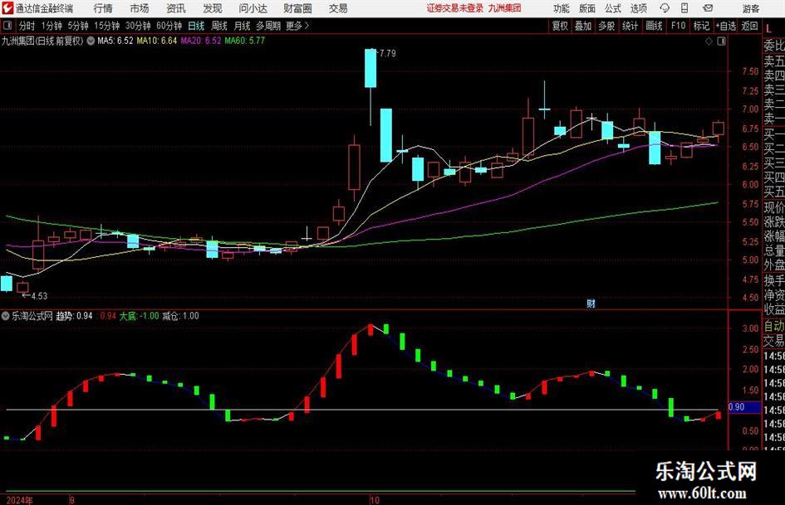The image size is (785, 505).
Task: Expand 乐淘公式网 indicator dropdown arrow
Action: pyautogui.click(x=6, y=316)
